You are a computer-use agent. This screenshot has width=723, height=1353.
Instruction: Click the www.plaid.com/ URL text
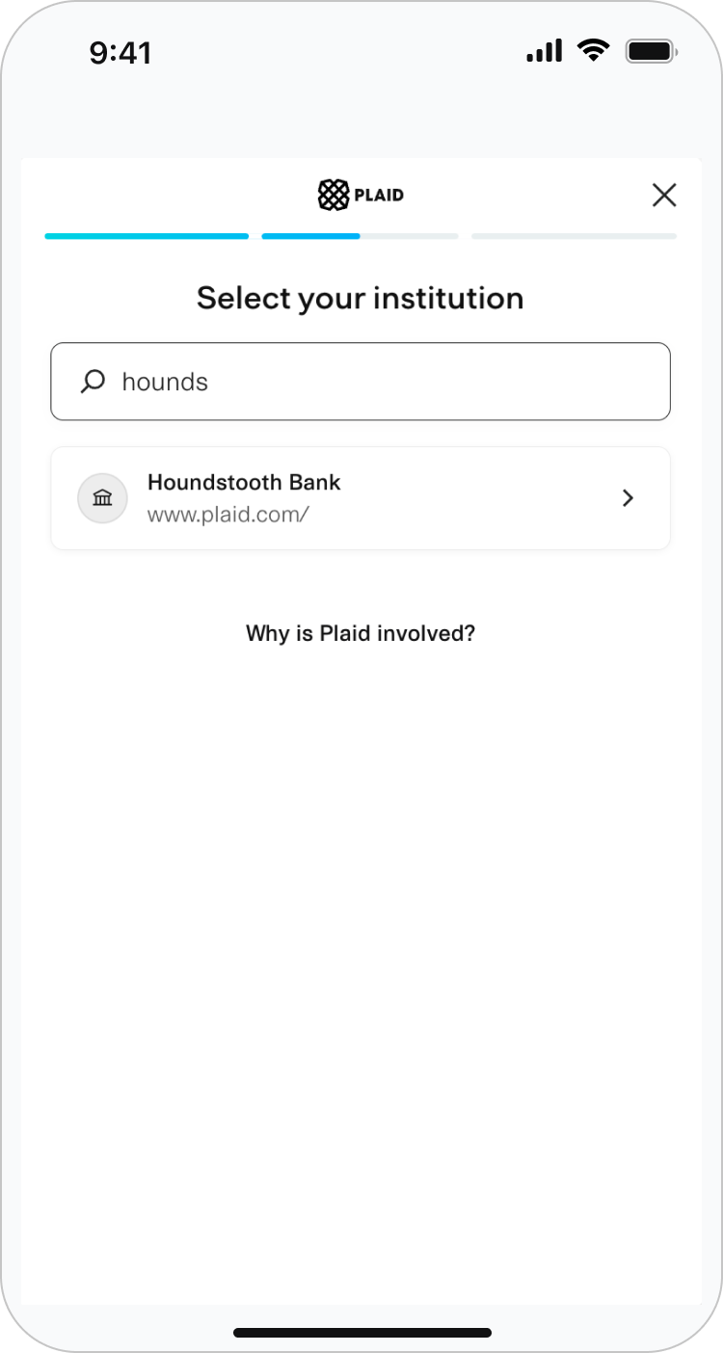coord(228,515)
